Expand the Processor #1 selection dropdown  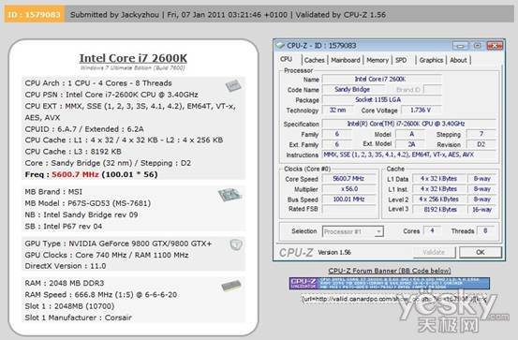[353, 231]
